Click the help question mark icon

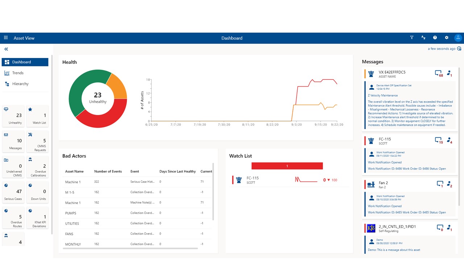click(435, 37)
